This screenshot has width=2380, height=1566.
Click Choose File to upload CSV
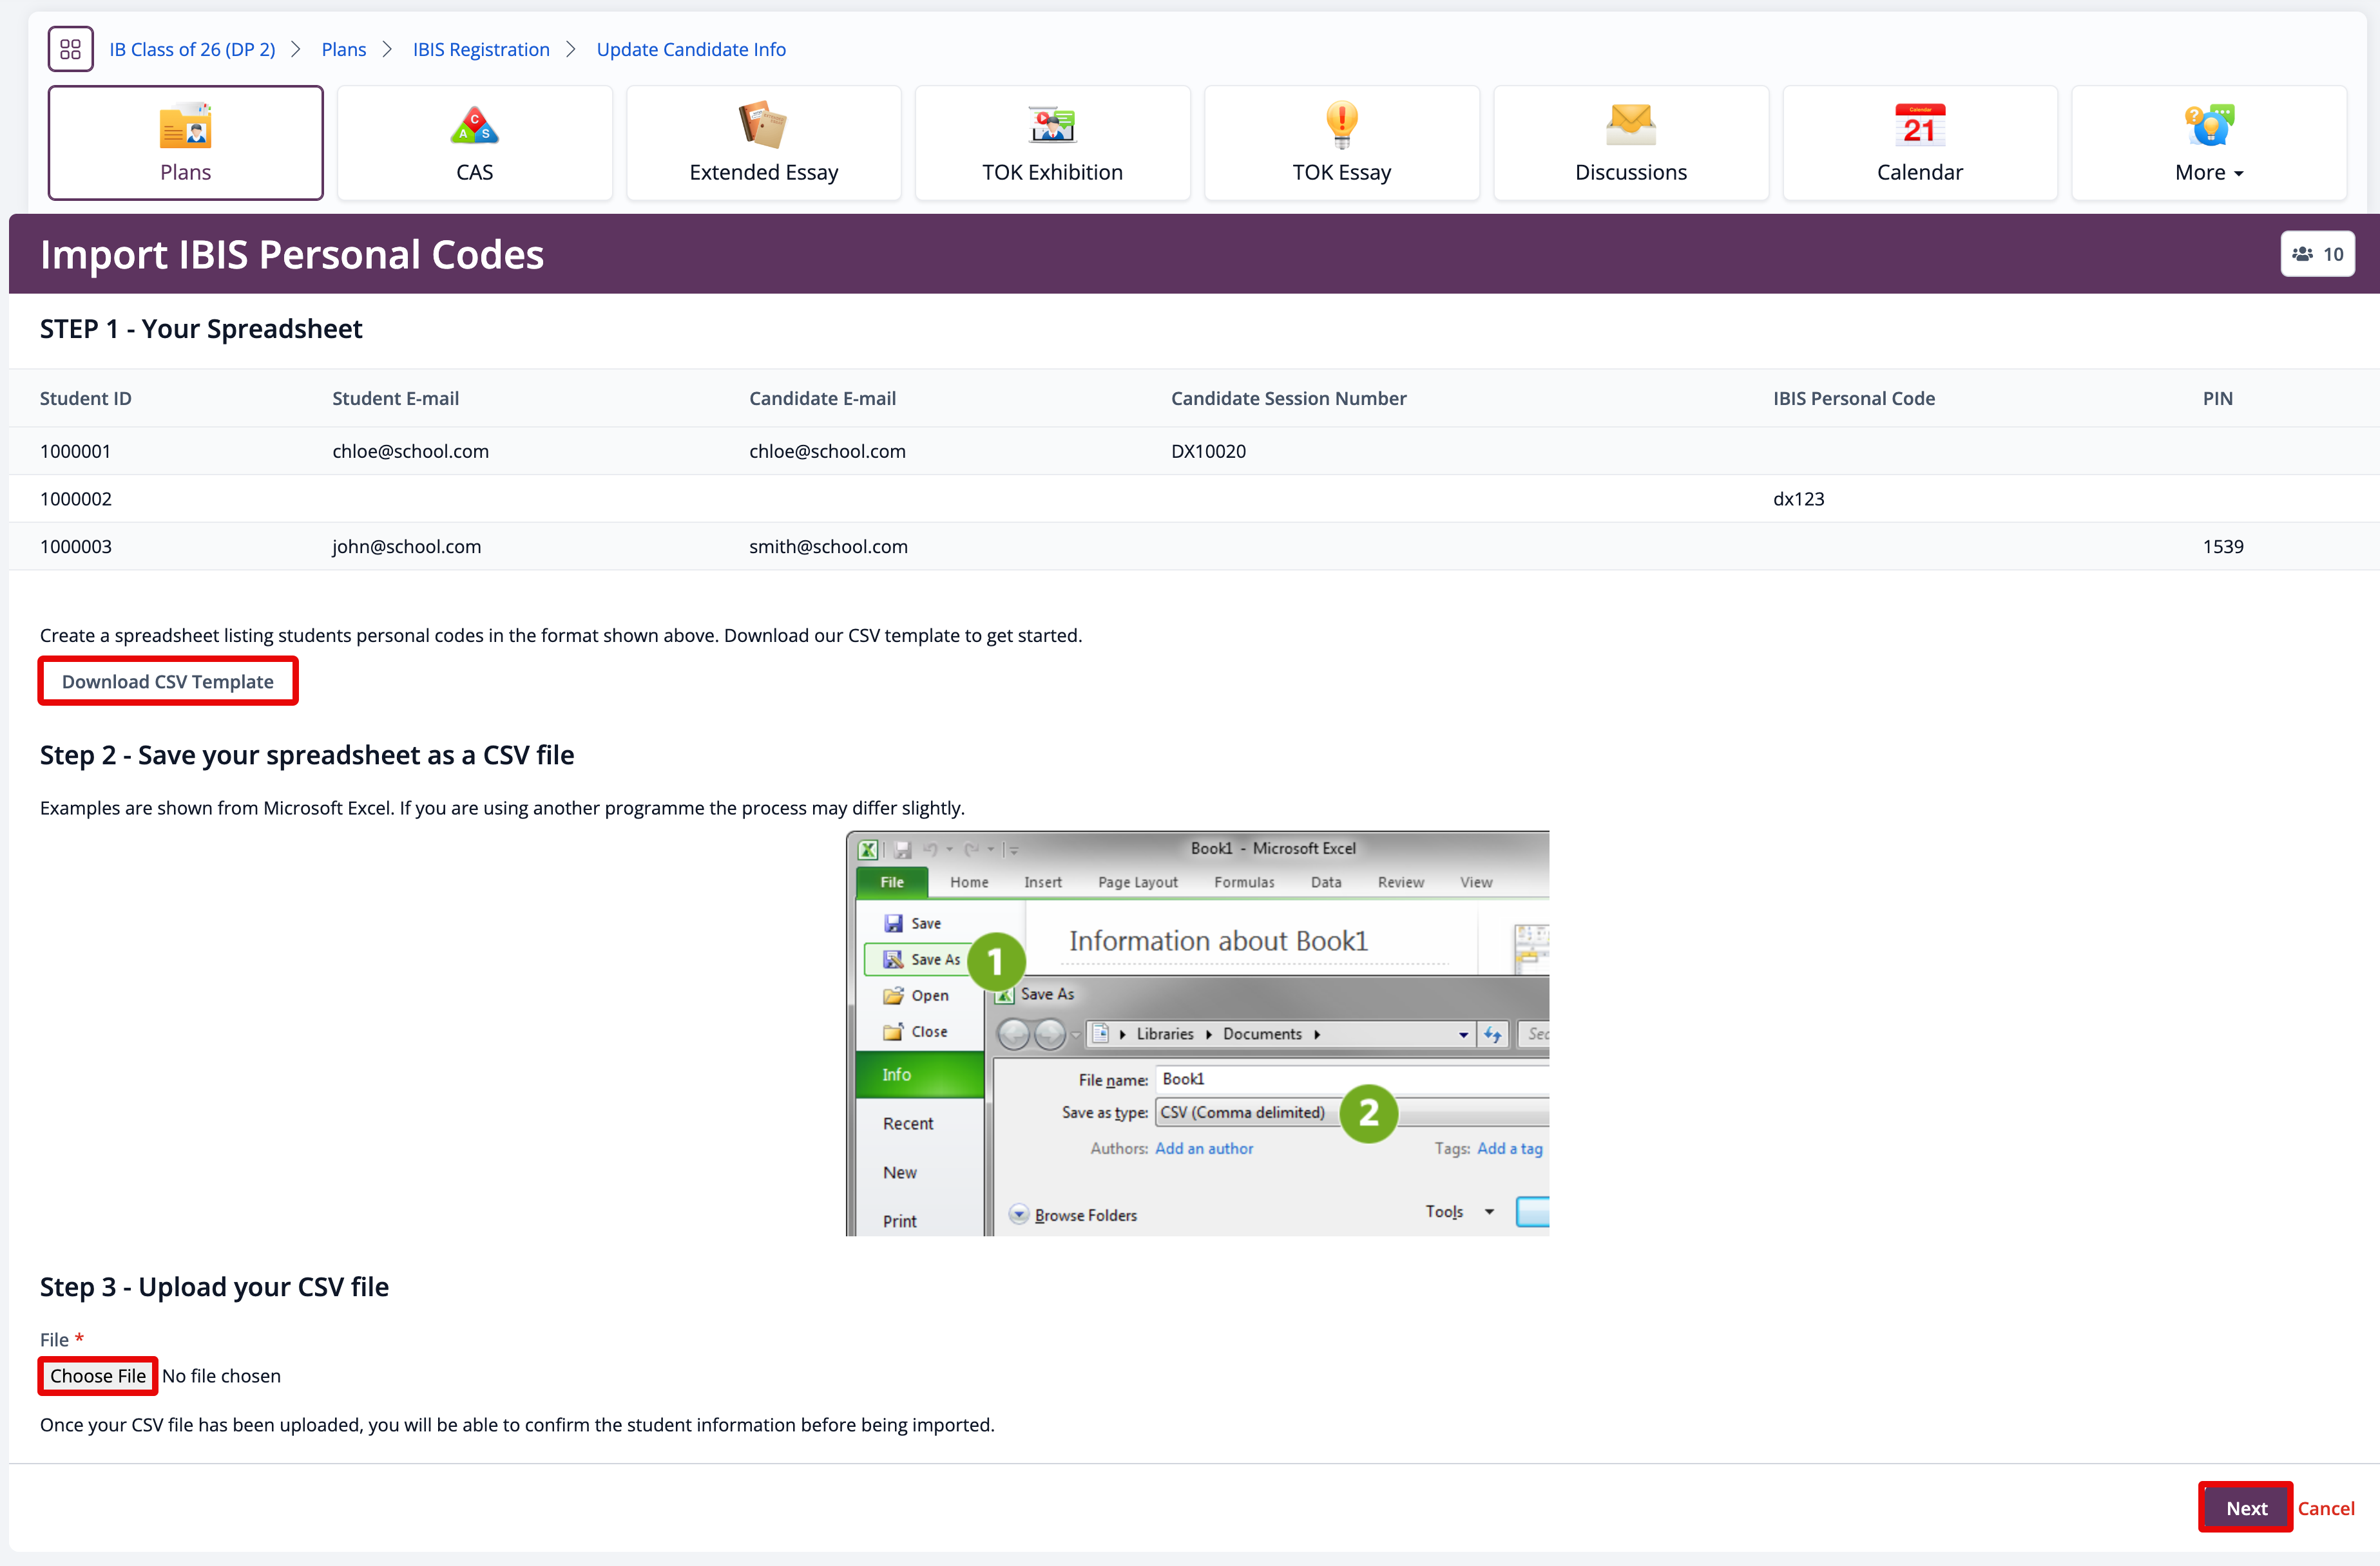[98, 1375]
